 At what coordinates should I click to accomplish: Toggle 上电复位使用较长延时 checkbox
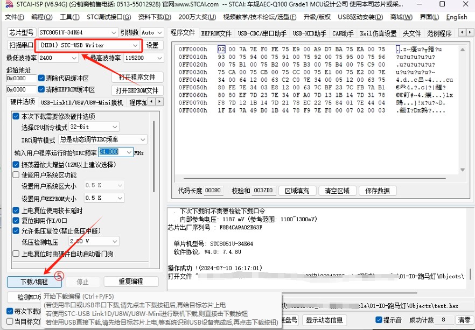(x=16, y=210)
